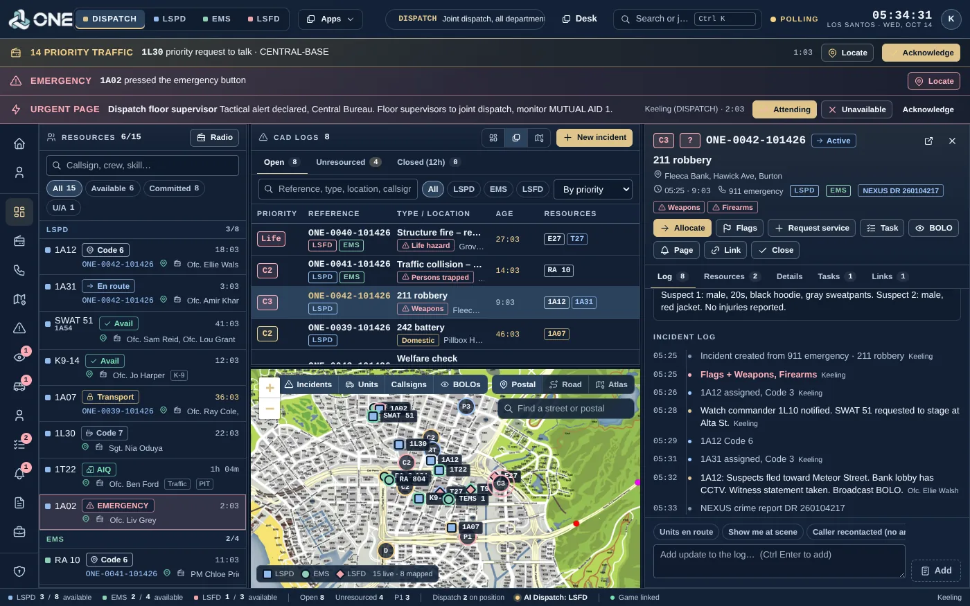Screen dimensions: 970x606
Task: Open the map pin icon in sidebar
Action: (19, 299)
